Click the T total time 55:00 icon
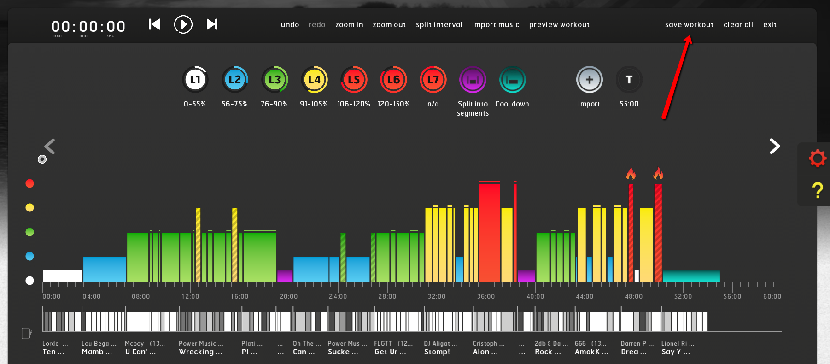830x364 pixels. (x=629, y=80)
